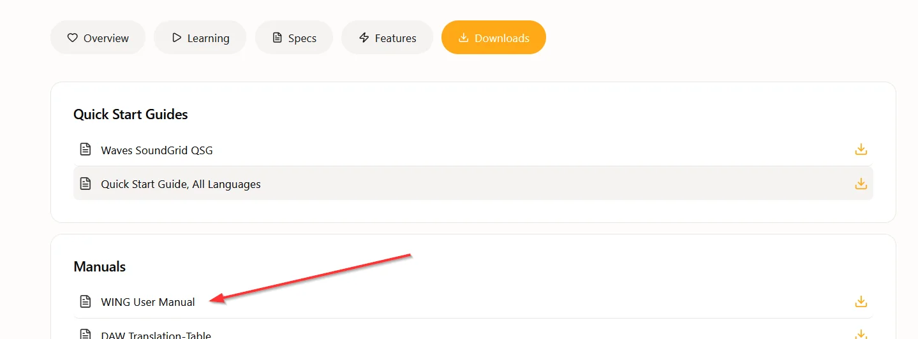The image size is (918, 339).
Task: Download the DAW Translation-Table file
Action: (x=861, y=334)
